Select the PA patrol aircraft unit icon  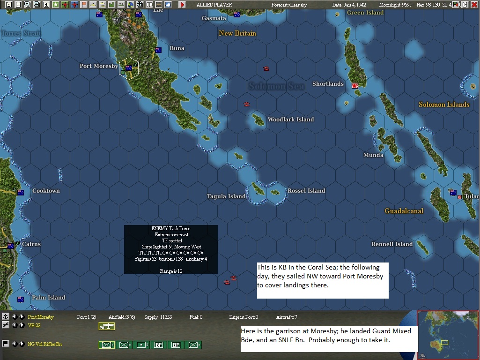pyautogui.click(x=106, y=327)
